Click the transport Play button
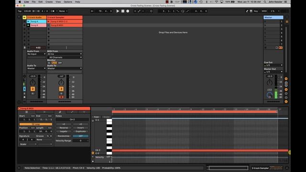306x172 pixels. click(x=118, y=11)
